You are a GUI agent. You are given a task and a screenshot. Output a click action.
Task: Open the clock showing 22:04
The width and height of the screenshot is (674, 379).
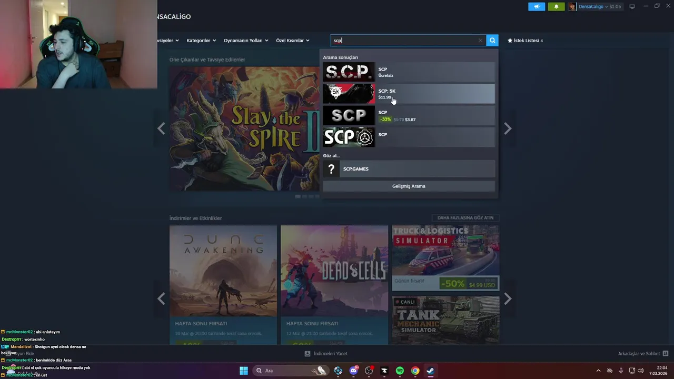(x=658, y=371)
